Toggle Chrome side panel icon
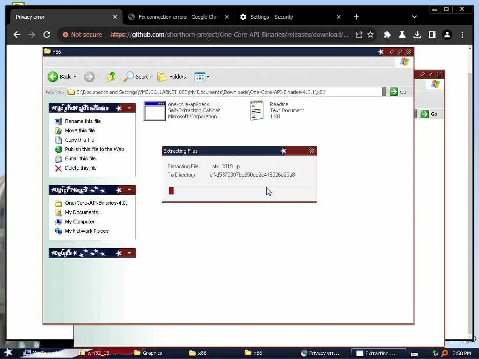 [x=432, y=35]
